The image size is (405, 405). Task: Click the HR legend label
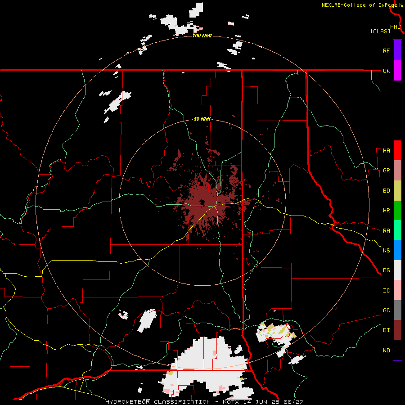[386, 211]
